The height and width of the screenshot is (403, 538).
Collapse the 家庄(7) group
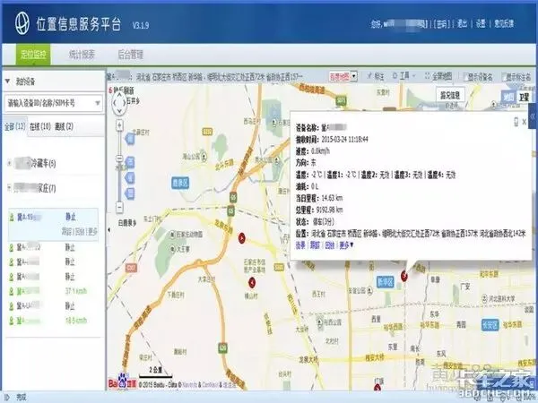tap(9, 187)
